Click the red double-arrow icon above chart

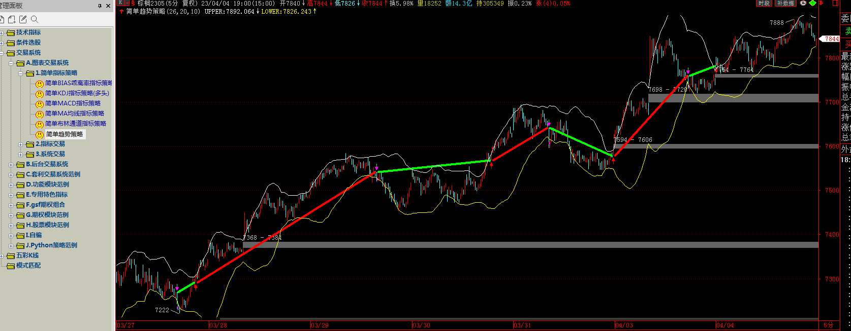(821, 3)
